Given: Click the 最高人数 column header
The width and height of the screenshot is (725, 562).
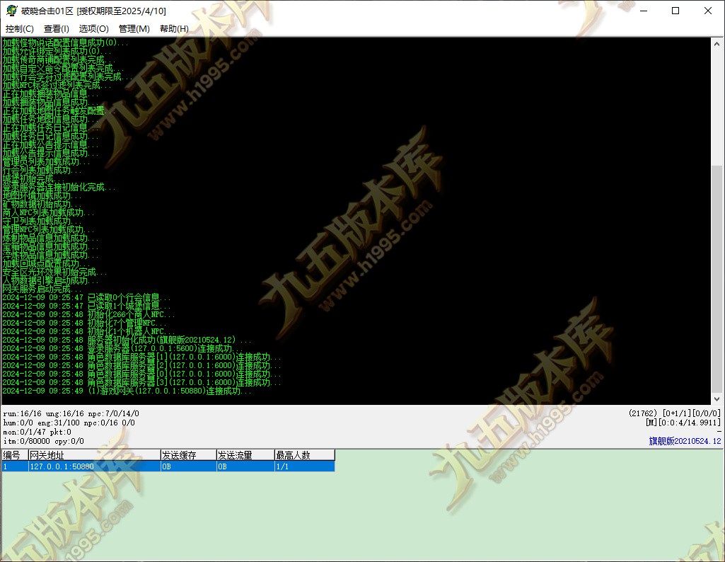Looking at the screenshot, I should point(305,455).
